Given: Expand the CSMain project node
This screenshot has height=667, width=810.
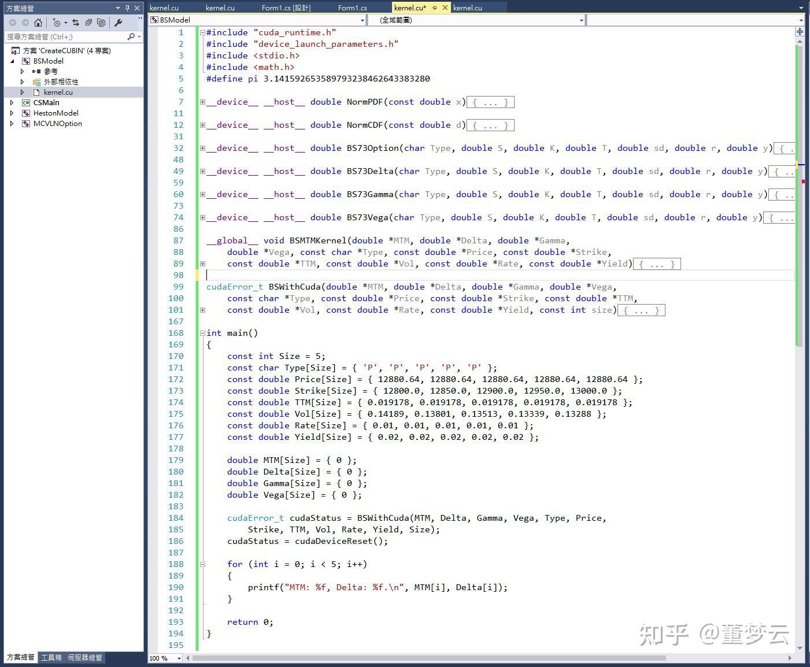Looking at the screenshot, I should 12,103.
